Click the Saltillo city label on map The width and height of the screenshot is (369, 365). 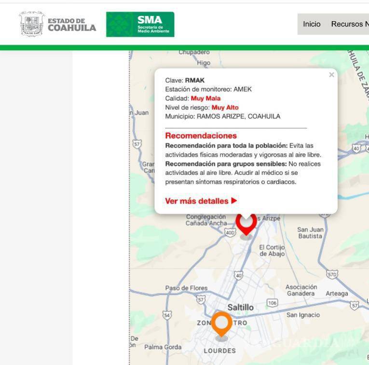pos(240,307)
